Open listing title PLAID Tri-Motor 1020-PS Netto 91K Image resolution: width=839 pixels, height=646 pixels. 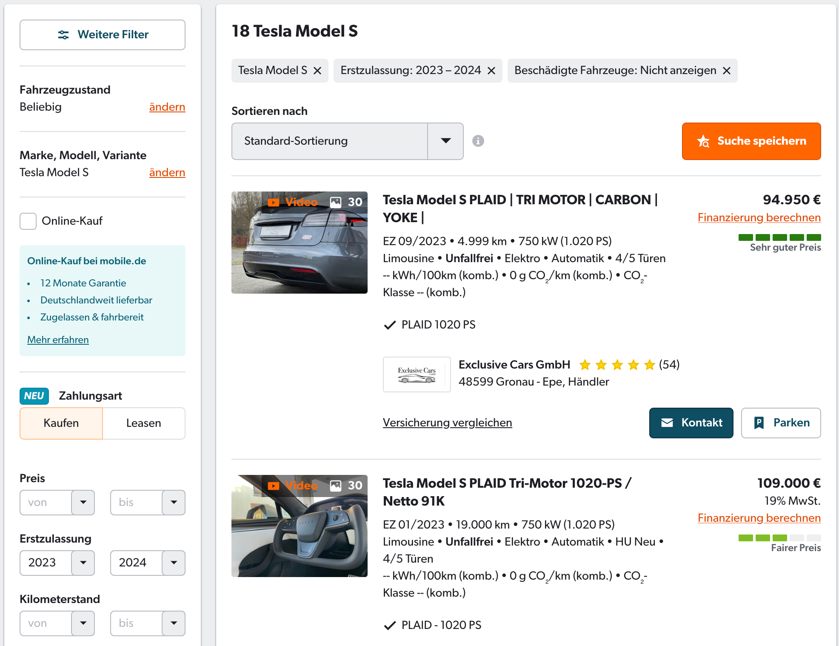507,492
